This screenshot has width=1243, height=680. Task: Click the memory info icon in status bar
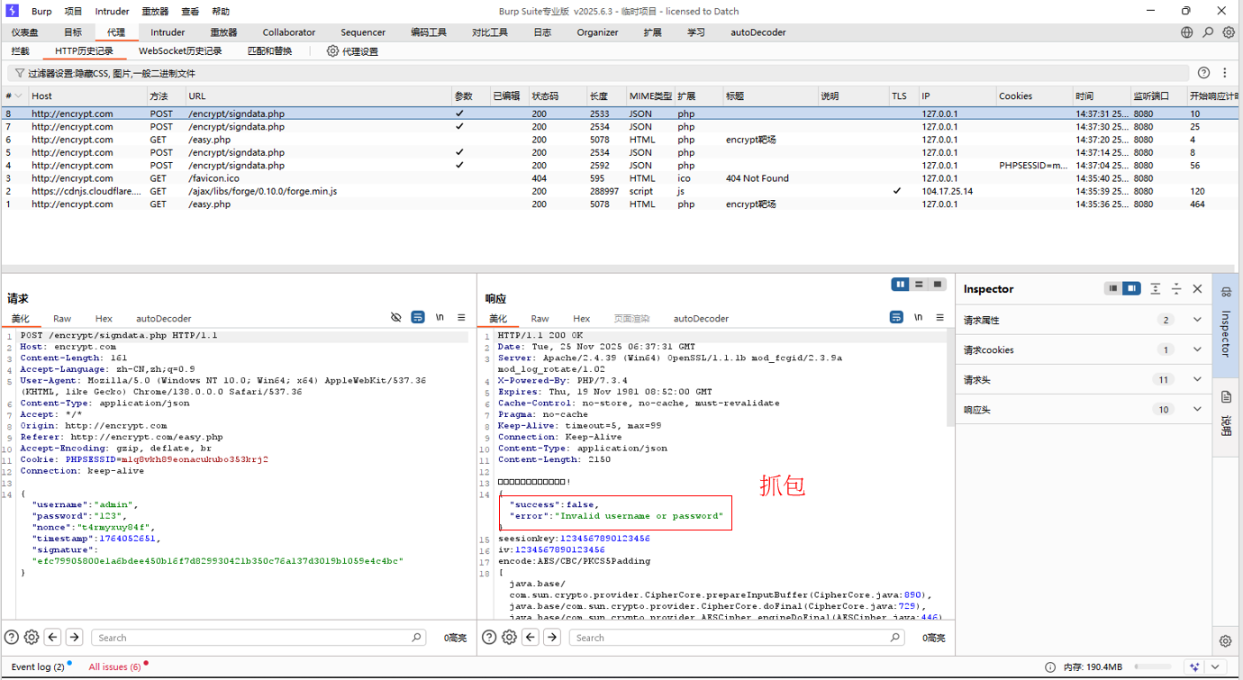click(1050, 667)
